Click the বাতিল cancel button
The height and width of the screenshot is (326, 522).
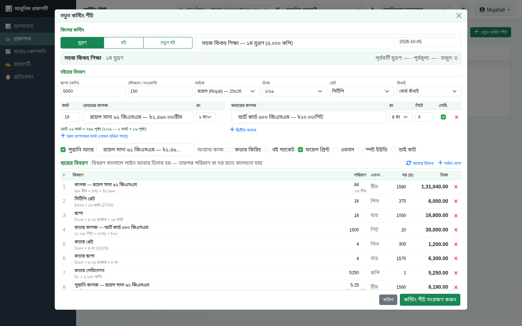388,300
